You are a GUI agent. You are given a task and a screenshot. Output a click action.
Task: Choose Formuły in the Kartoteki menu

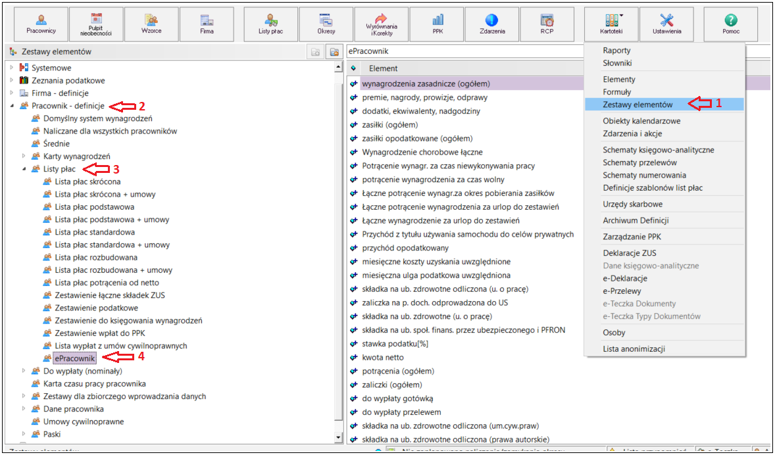tap(617, 92)
